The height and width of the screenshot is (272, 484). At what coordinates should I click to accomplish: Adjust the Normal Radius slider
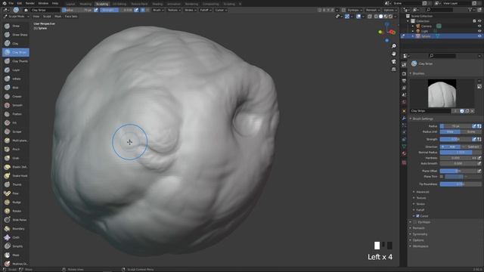[461, 153]
